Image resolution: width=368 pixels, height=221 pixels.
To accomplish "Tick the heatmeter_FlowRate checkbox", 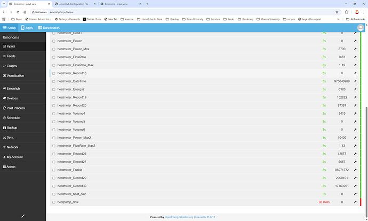I will [x=53, y=57].
